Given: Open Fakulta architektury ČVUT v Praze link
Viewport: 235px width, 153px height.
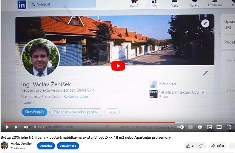Looking at the screenshot, I should click(182, 94).
